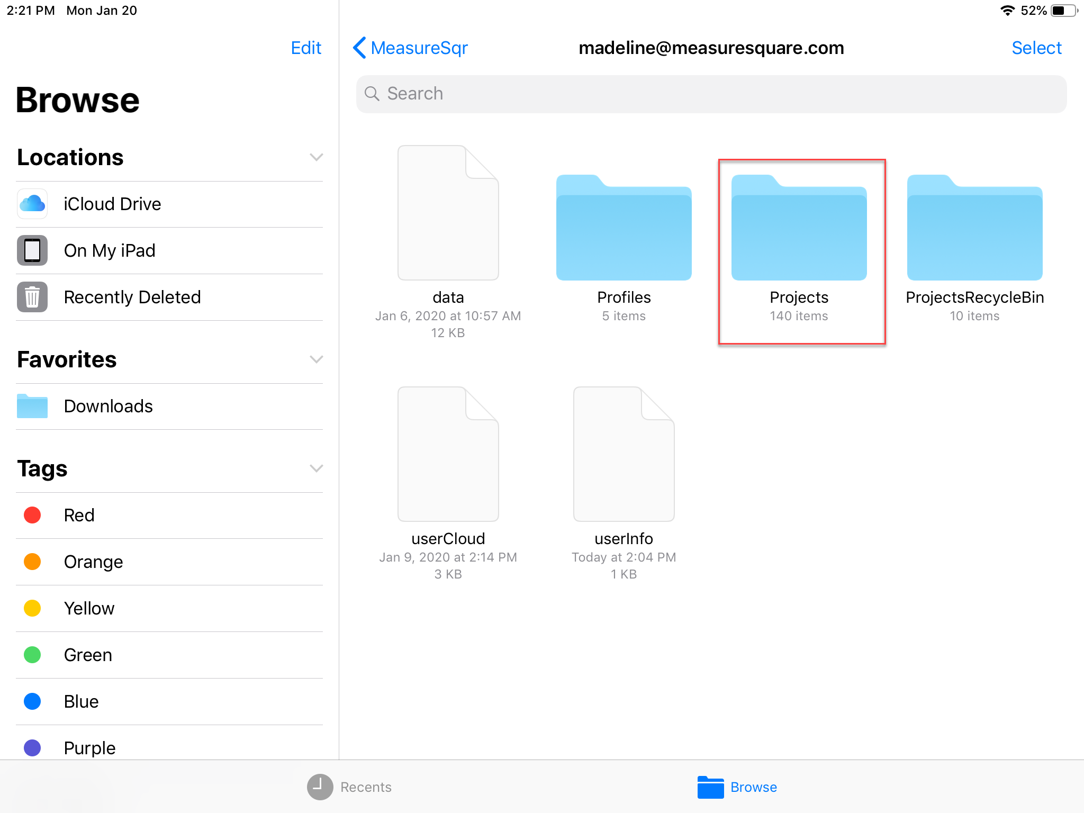Select the Red tag

[79, 516]
